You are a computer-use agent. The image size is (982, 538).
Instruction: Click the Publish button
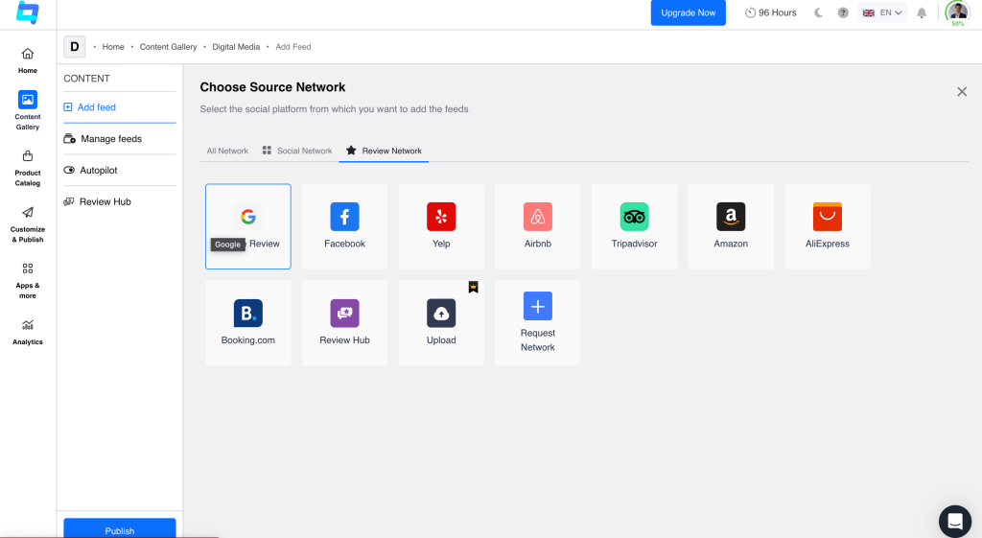point(120,528)
